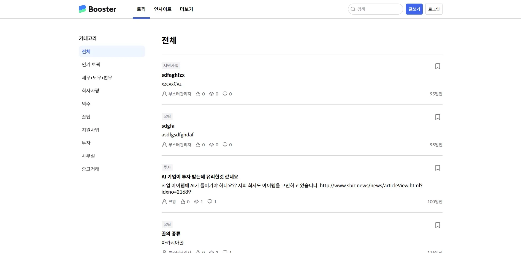Select 인기 토픽 category
The image size is (521, 253).
112,64
